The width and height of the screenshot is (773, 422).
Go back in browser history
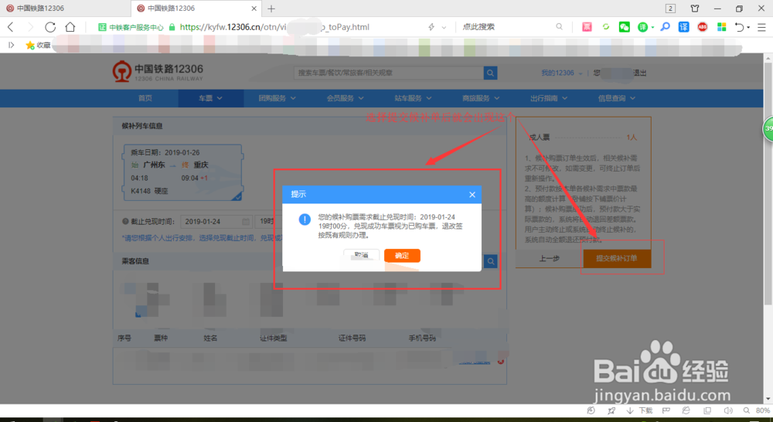(x=11, y=27)
